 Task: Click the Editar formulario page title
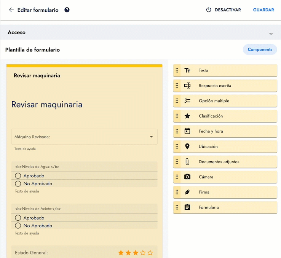(x=38, y=10)
